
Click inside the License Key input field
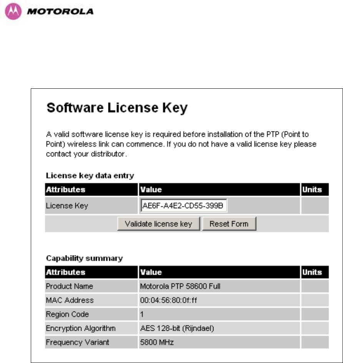[183, 206]
